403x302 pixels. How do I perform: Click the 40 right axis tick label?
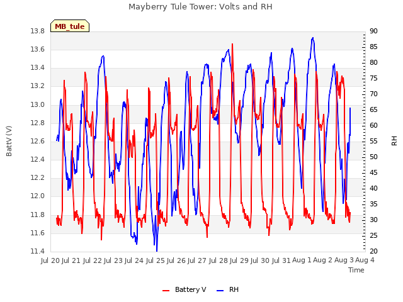(373, 189)
